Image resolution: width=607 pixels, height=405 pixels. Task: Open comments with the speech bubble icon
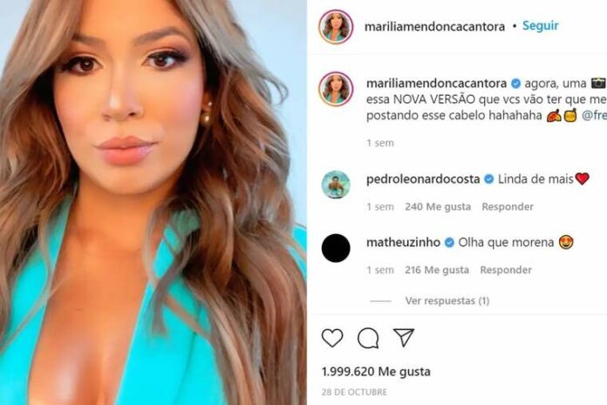368,338
